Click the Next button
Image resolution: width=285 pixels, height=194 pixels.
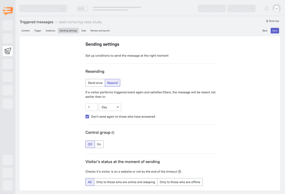pos(274,31)
